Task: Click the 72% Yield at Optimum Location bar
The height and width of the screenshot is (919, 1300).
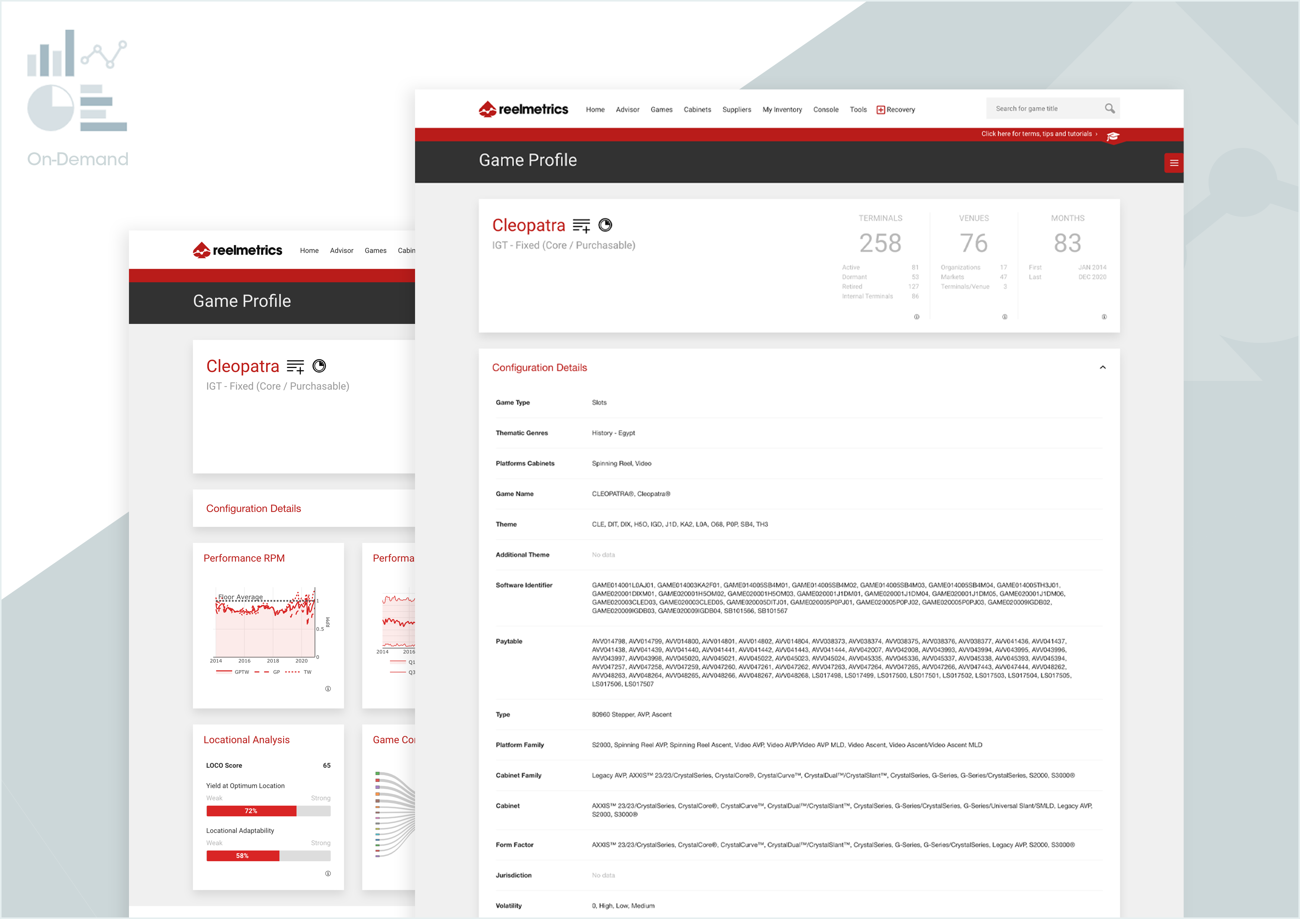Action: click(x=268, y=811)
